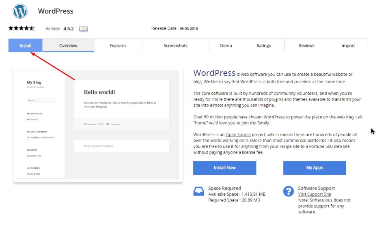Click the Software Support heading
390x227 pixels.
317,188
